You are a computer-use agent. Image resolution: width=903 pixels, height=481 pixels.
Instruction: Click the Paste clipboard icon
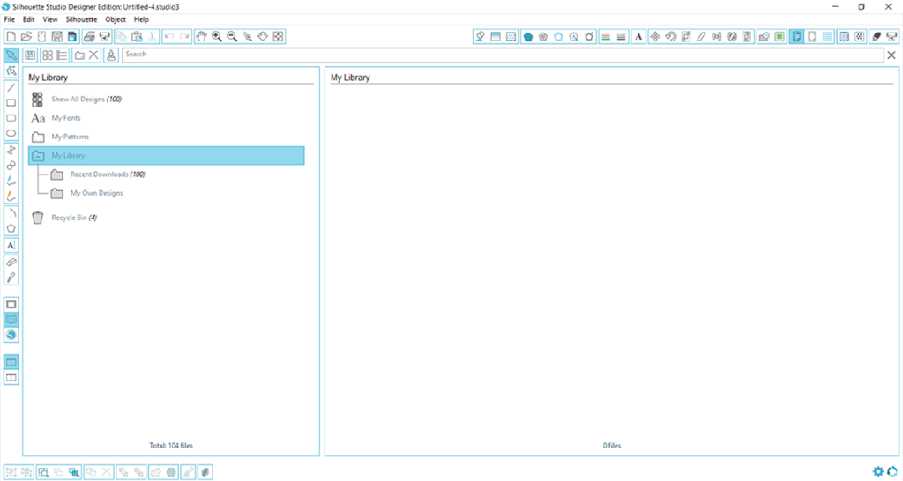[137, 36]
